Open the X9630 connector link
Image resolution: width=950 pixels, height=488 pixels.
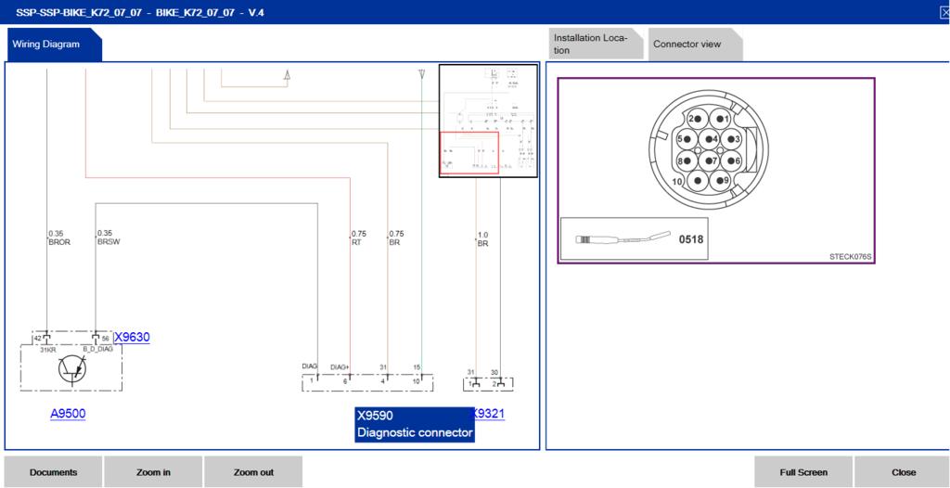[131, 338]
